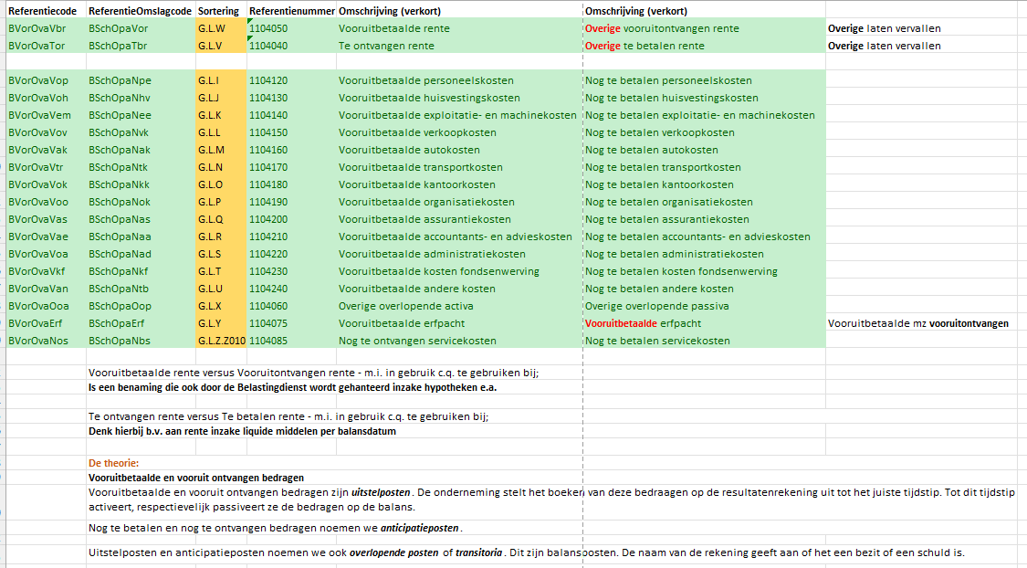Click cell BVorOvaVop
This screenshot has height=568, width=1027.
coord(46,80)
